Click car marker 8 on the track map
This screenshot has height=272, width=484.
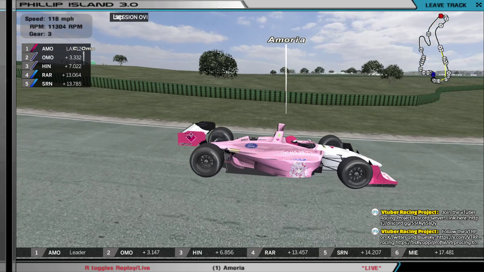tap(449, 73)
